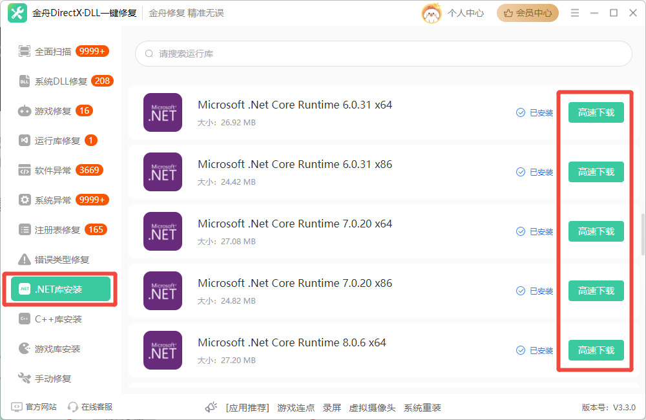
Task: Open the 游戏连点 recommended app
Action: pyautogui.click(x=296, y=408)
